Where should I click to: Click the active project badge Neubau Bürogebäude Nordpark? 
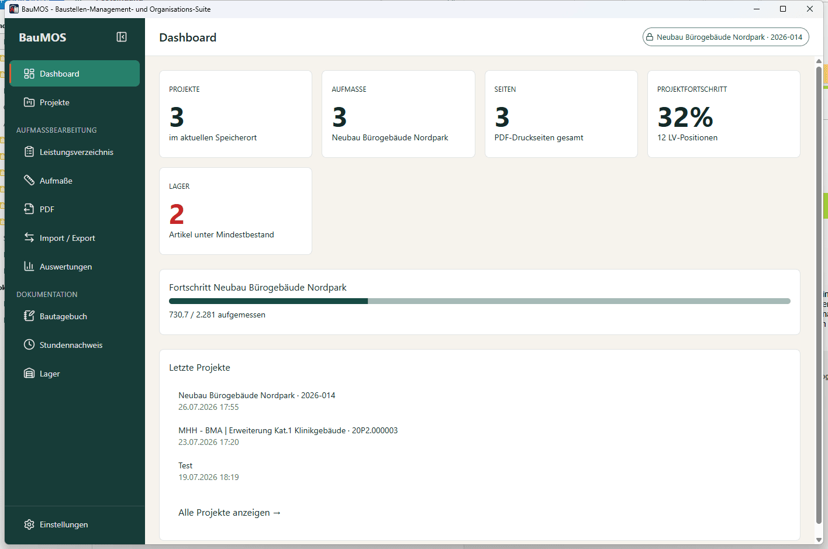[x=726, y=37]
